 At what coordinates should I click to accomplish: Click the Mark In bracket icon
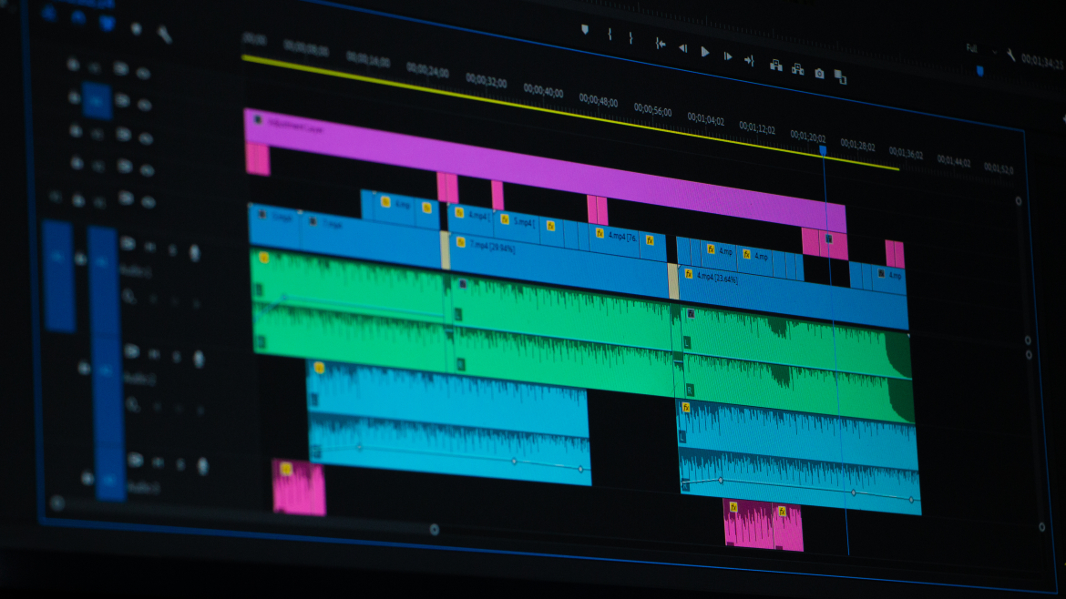[610, 35]
